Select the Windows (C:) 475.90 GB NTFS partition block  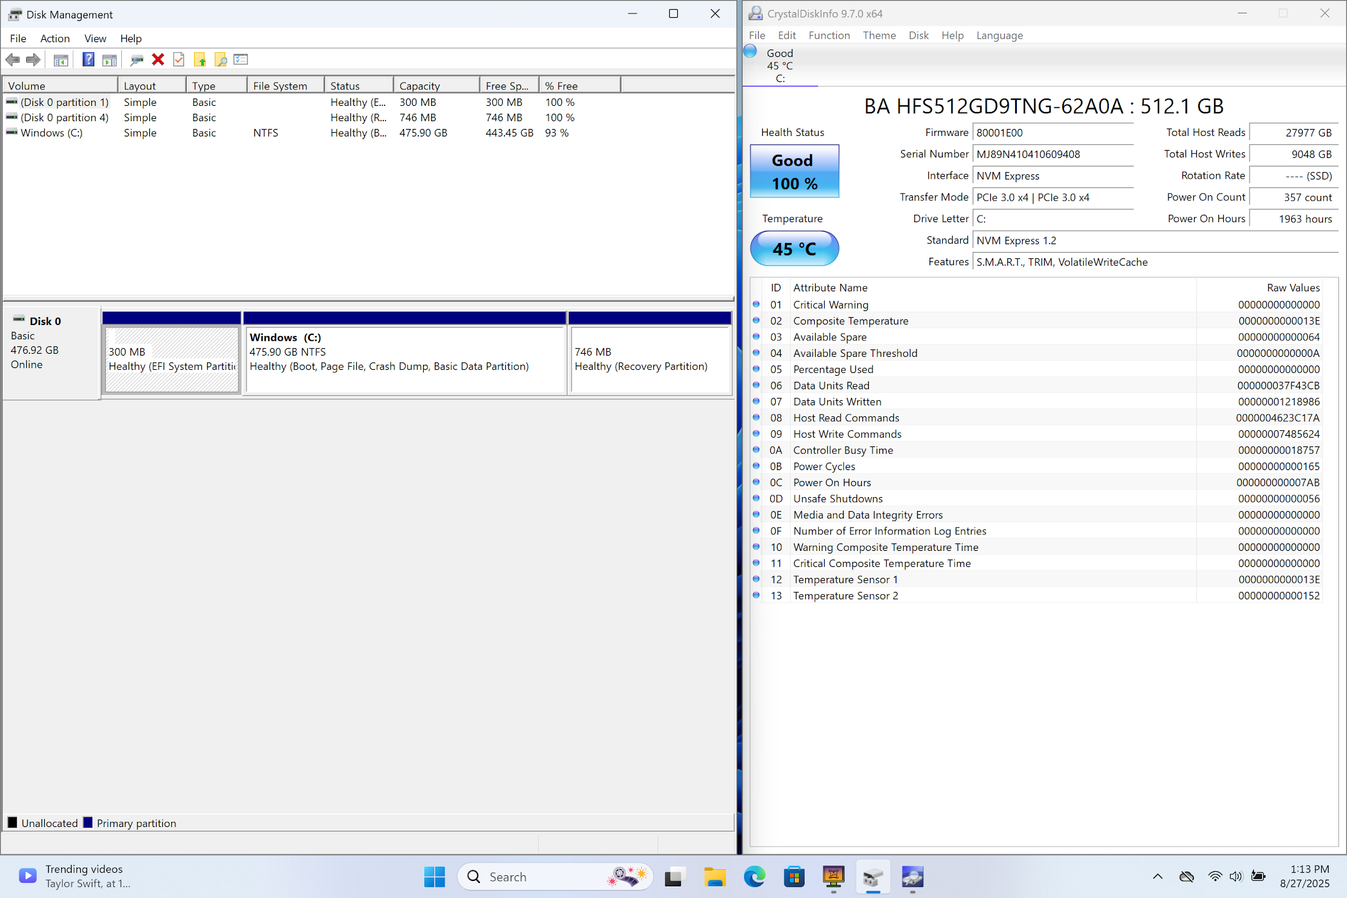405,359
